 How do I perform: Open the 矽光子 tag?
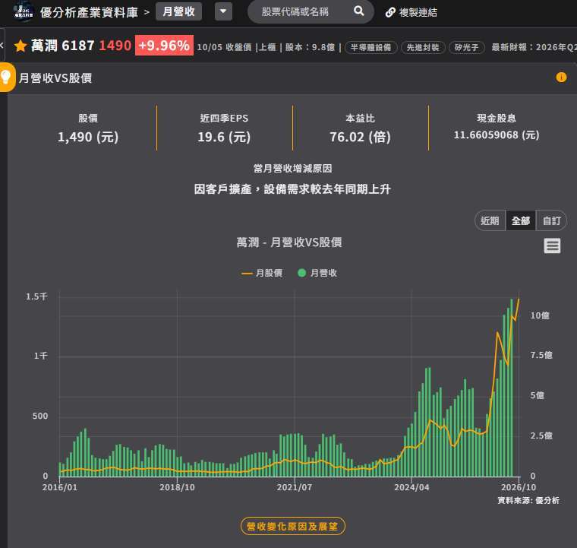[x=466, y=48]
